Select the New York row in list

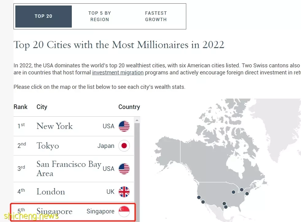pos(74,126)
